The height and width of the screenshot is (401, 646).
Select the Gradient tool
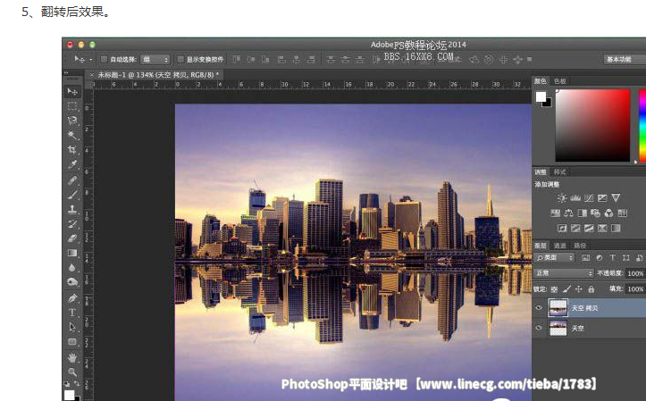[72, 253]
